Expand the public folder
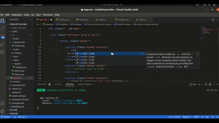This screenshot has height=123, width=219. pos(14,31)
